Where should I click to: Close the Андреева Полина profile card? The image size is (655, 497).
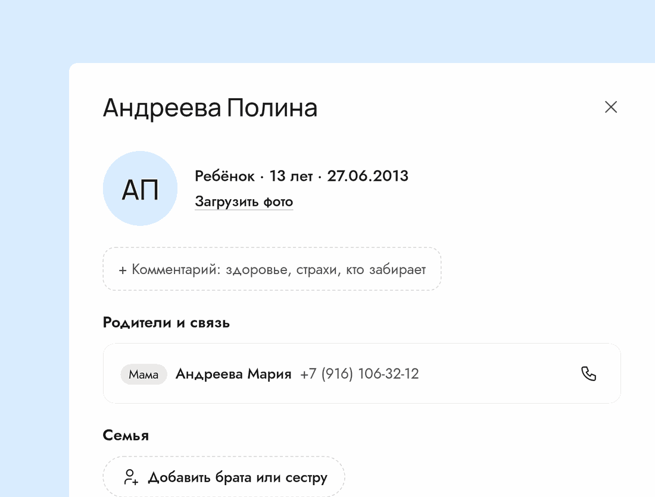(x=611, y=107)
